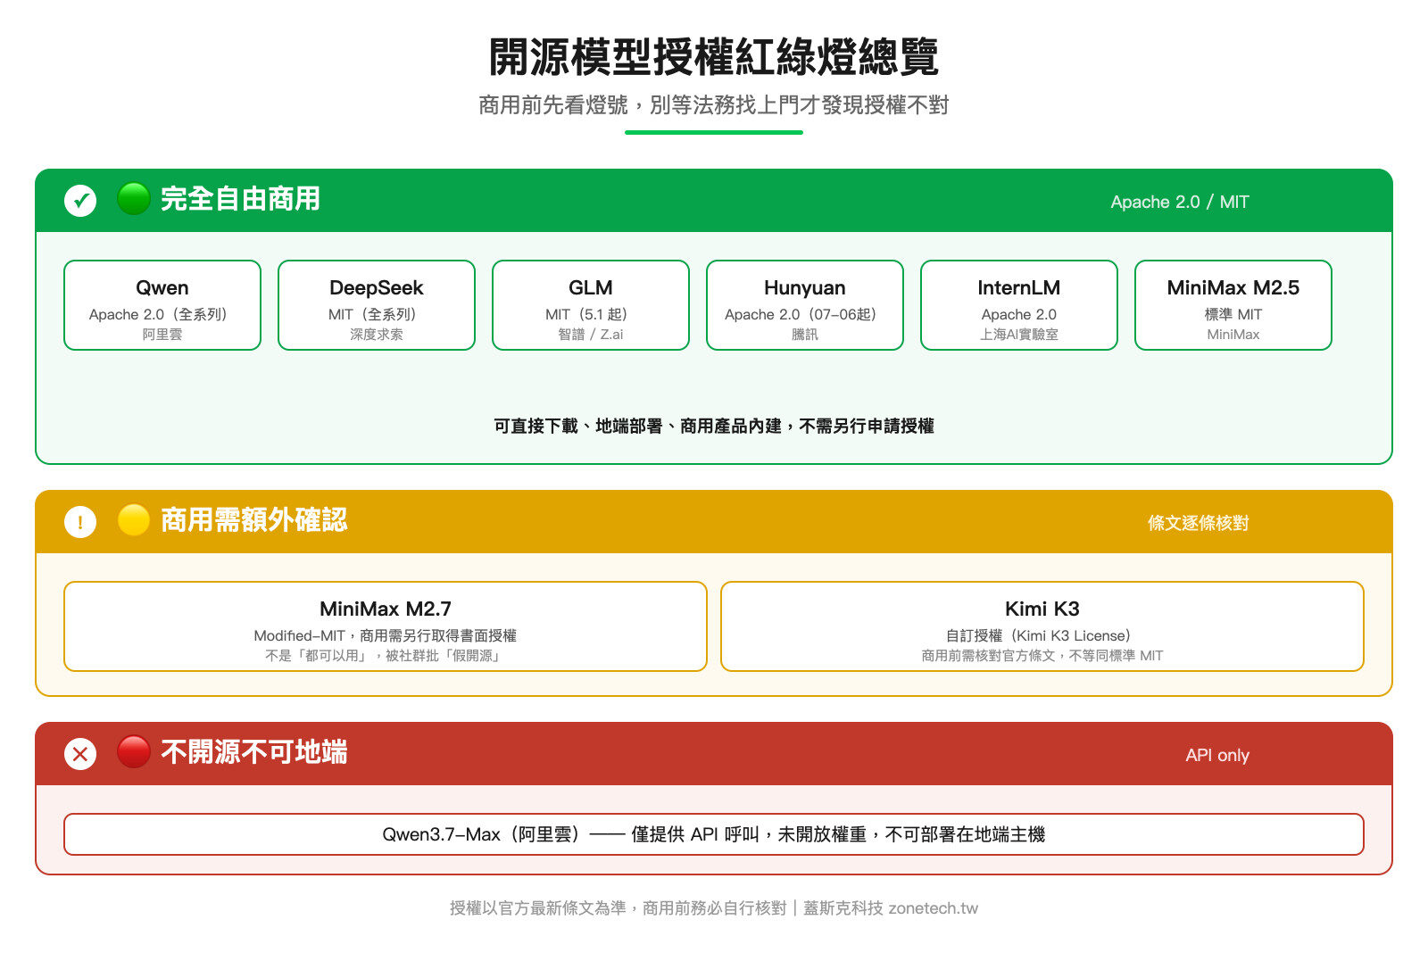Click the 智譜 / Z.ai vendor text

[x=591, y=335]
